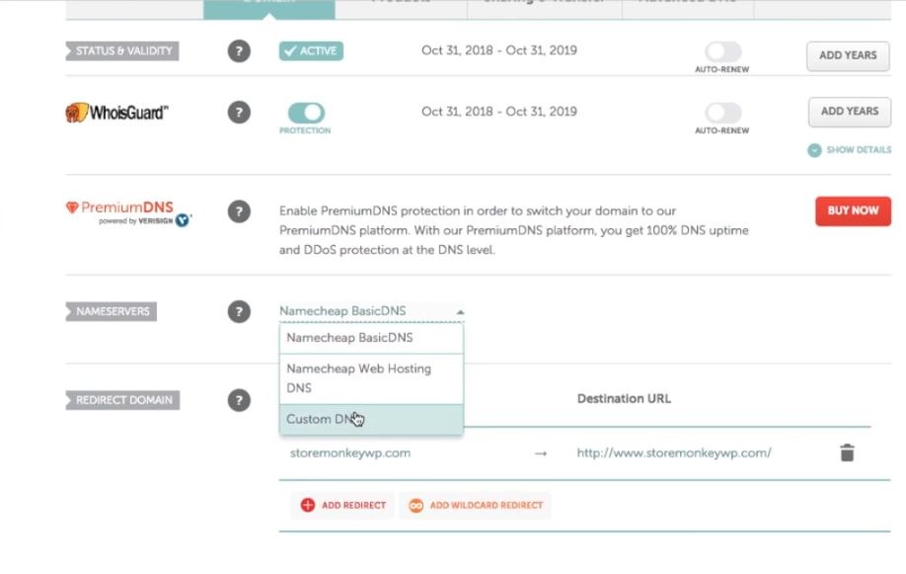Image resolution: width=906 pixels, height=574 pixels.
Task: Click the PremiumDNS description paragraph
Action: (513, 230)
